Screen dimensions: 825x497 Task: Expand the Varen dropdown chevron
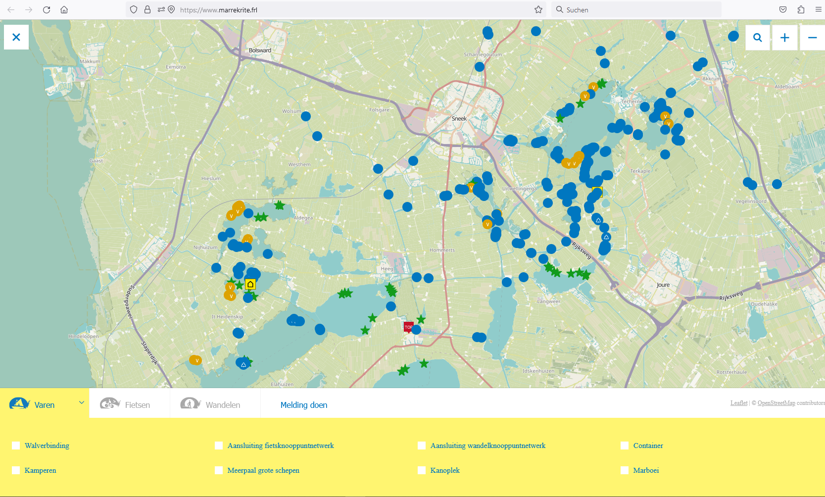82,403
